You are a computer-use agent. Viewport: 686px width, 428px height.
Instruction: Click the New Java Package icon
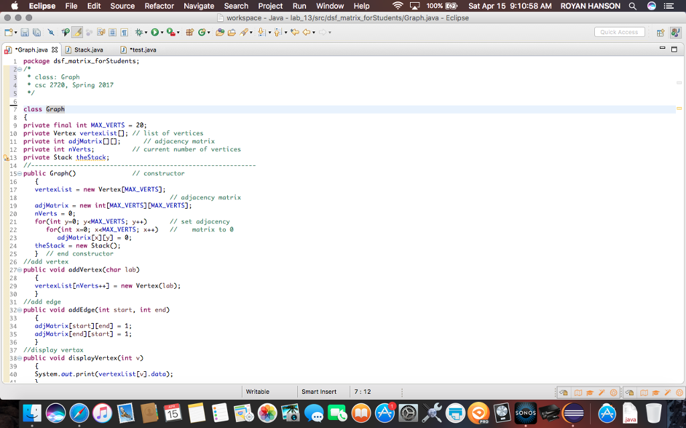[x=189, y=32]
